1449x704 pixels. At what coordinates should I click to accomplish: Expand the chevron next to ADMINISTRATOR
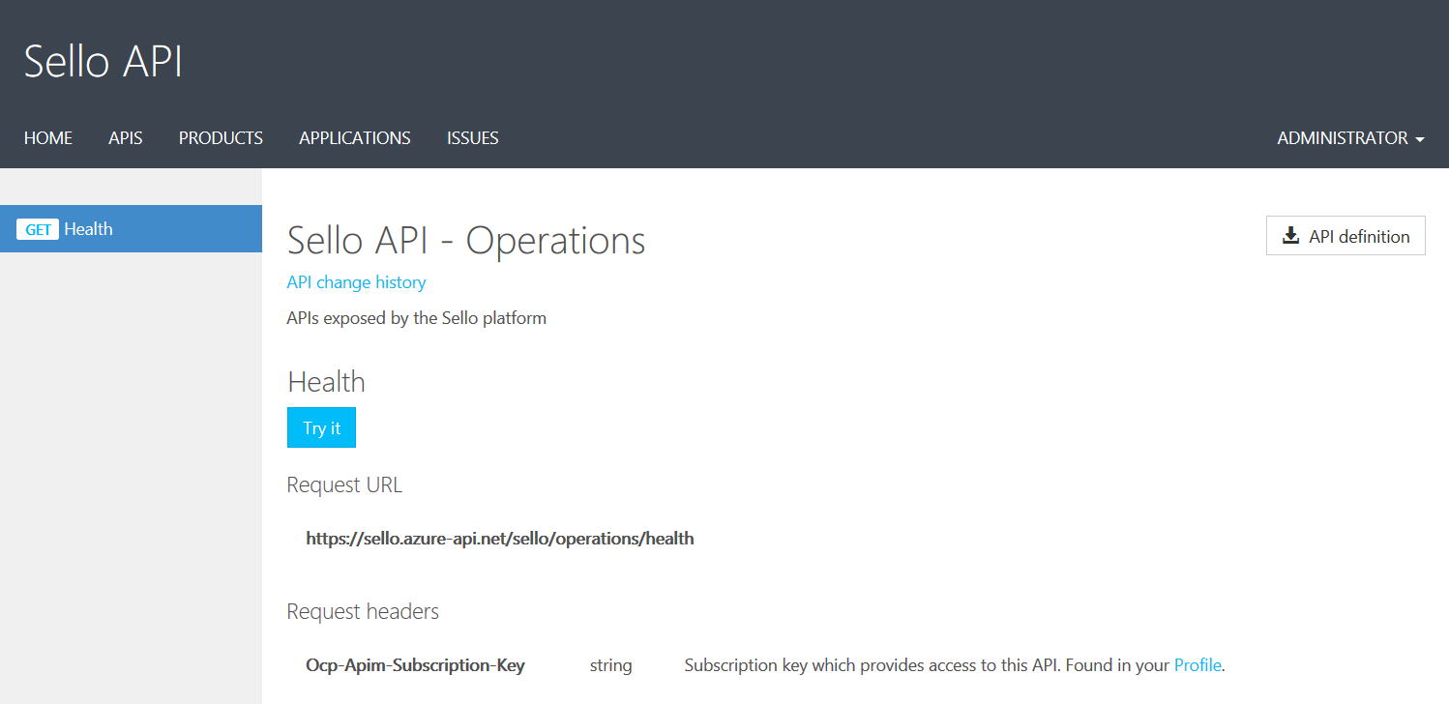pos(1420,139)
